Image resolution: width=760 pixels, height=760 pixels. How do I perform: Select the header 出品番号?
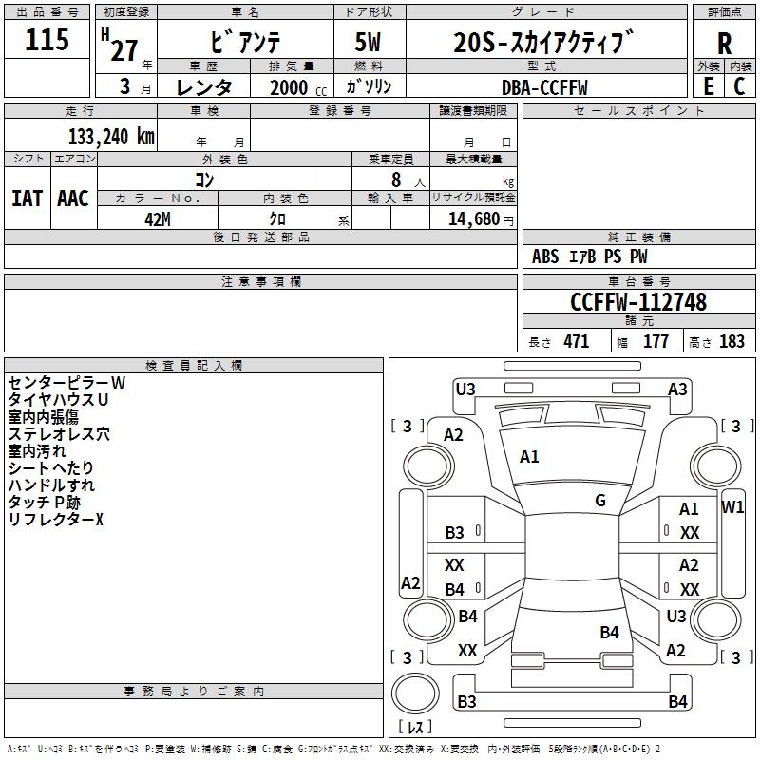tap(47, 12)
